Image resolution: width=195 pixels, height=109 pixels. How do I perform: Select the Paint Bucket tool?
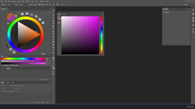coord(53,39)
